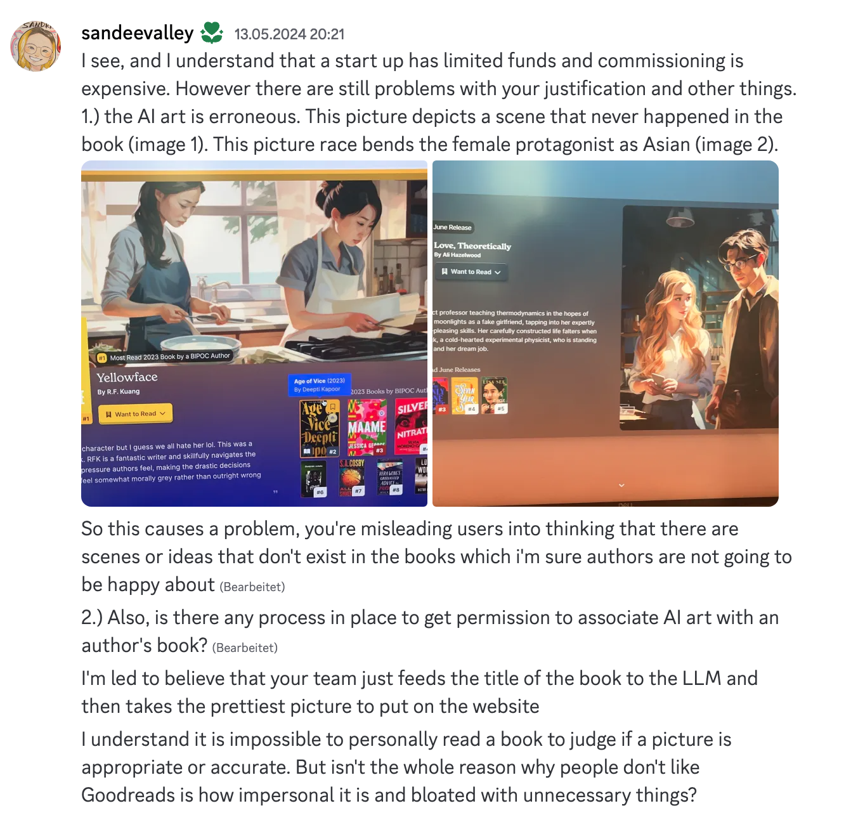Click the #1 rank badge icon
This screenshot has width=851, height=827.
coord(101,358)
